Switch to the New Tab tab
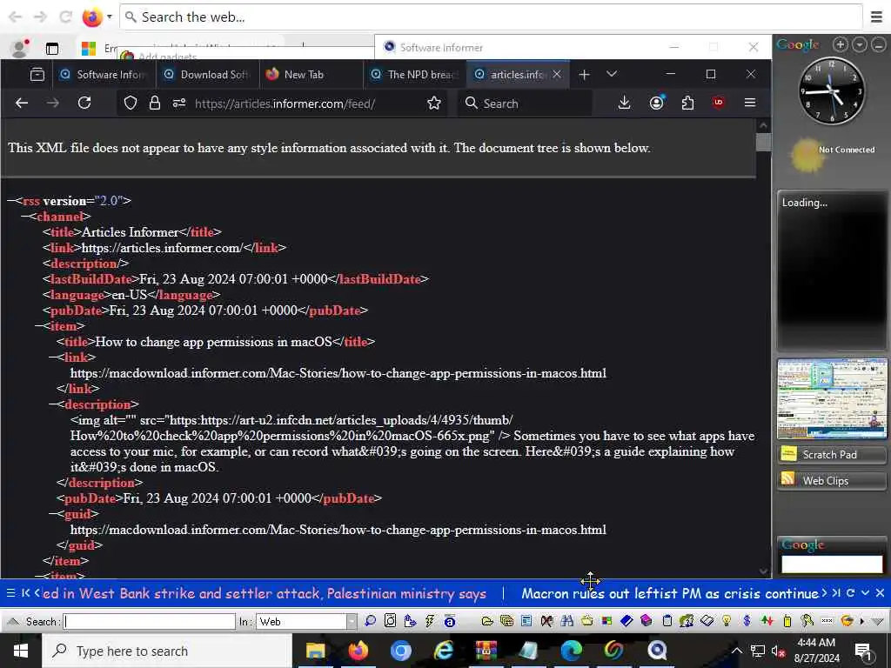The width and height of the screenshot is (891, 668). pyautogui.click(x=311, y=75)
